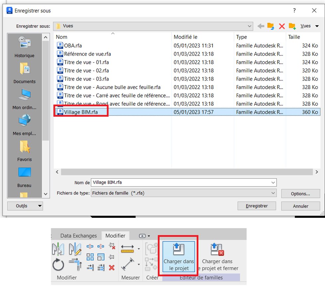Choose the Array tool icon
This screenshot has height=295, width=325.
tap(90, 257)
